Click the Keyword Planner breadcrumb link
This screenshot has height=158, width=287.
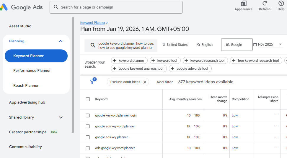click(93, 23)
